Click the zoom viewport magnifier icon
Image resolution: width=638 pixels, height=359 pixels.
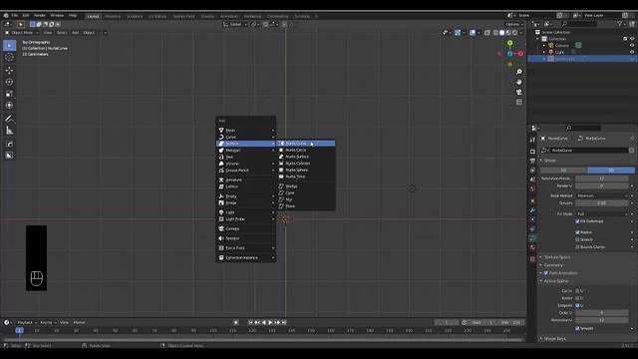pos(519,72)
